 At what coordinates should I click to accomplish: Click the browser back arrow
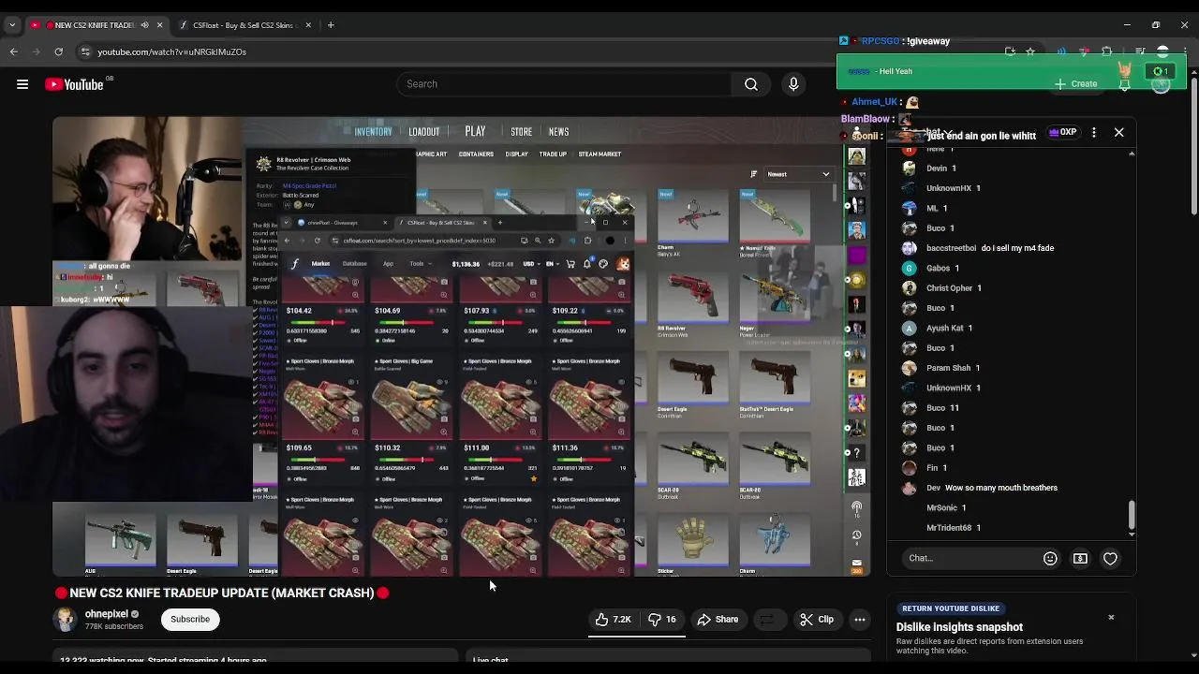click(13, 51)
